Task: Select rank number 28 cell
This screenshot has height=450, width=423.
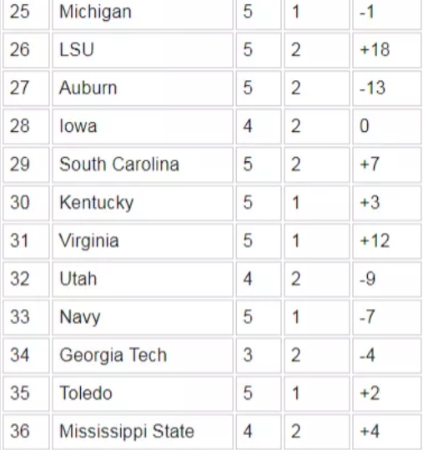Action: click(x=26, y=127)
